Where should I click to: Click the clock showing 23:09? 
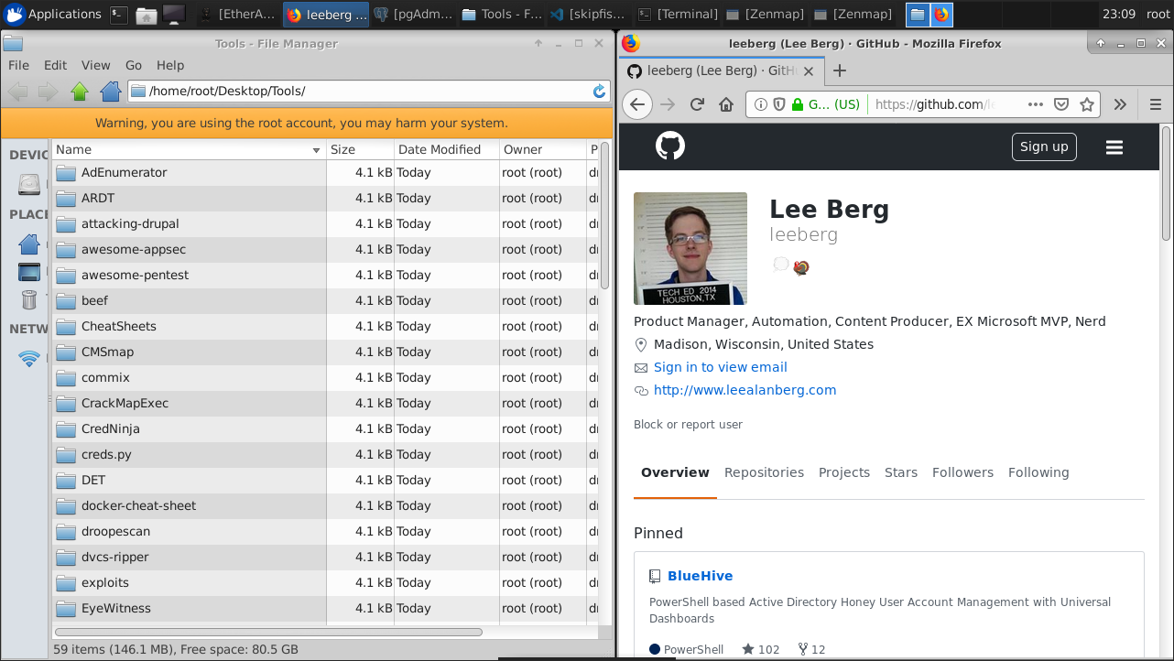pyautogui.click(x=1118, y=15)
